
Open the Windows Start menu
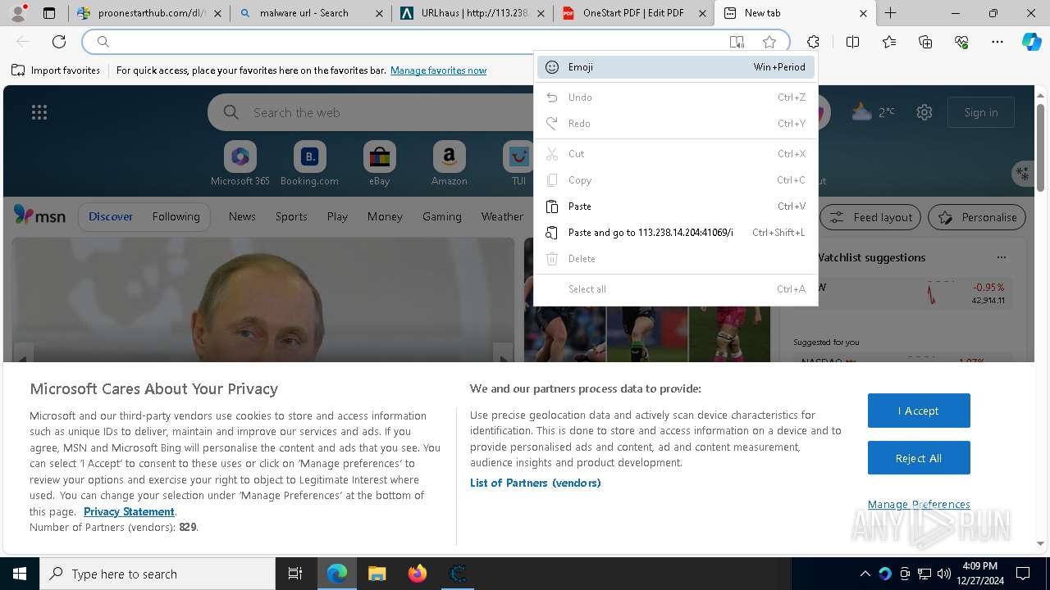click(x=20, y=574)
